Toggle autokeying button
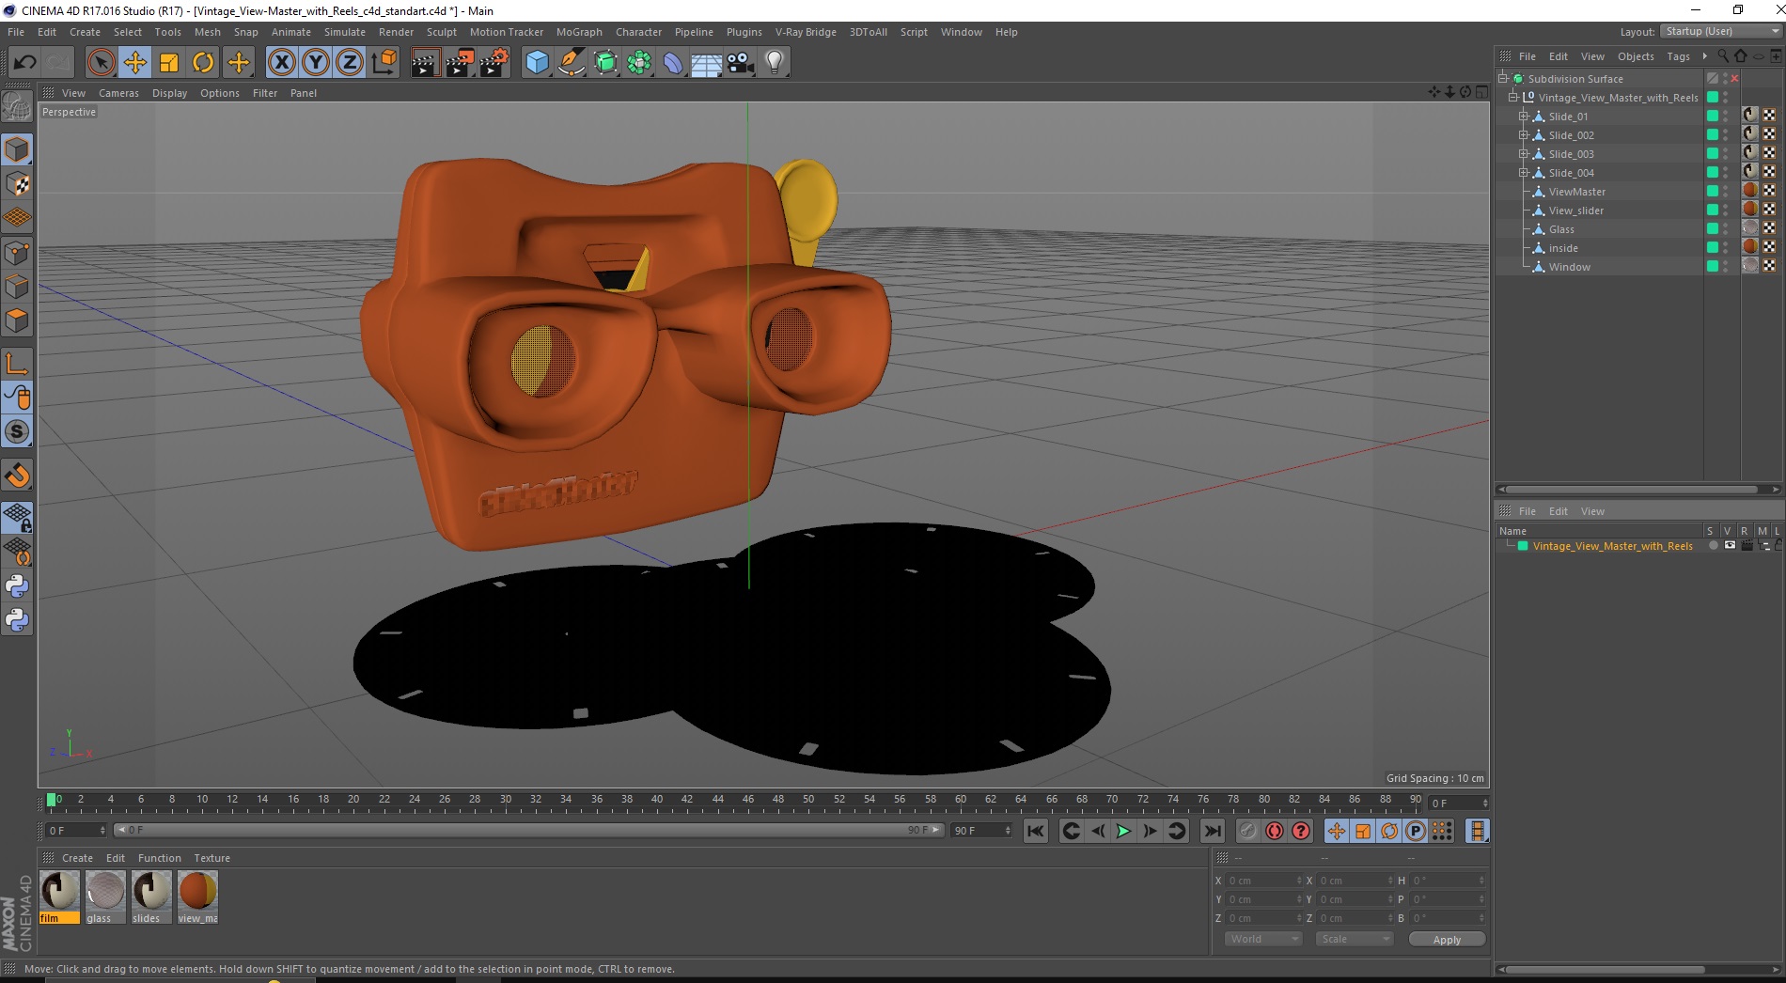1786x983 pixels. 1274,831
